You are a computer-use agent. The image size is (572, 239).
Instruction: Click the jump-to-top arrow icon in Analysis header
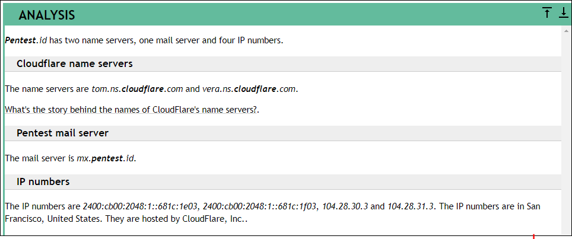tap(547, 12)
